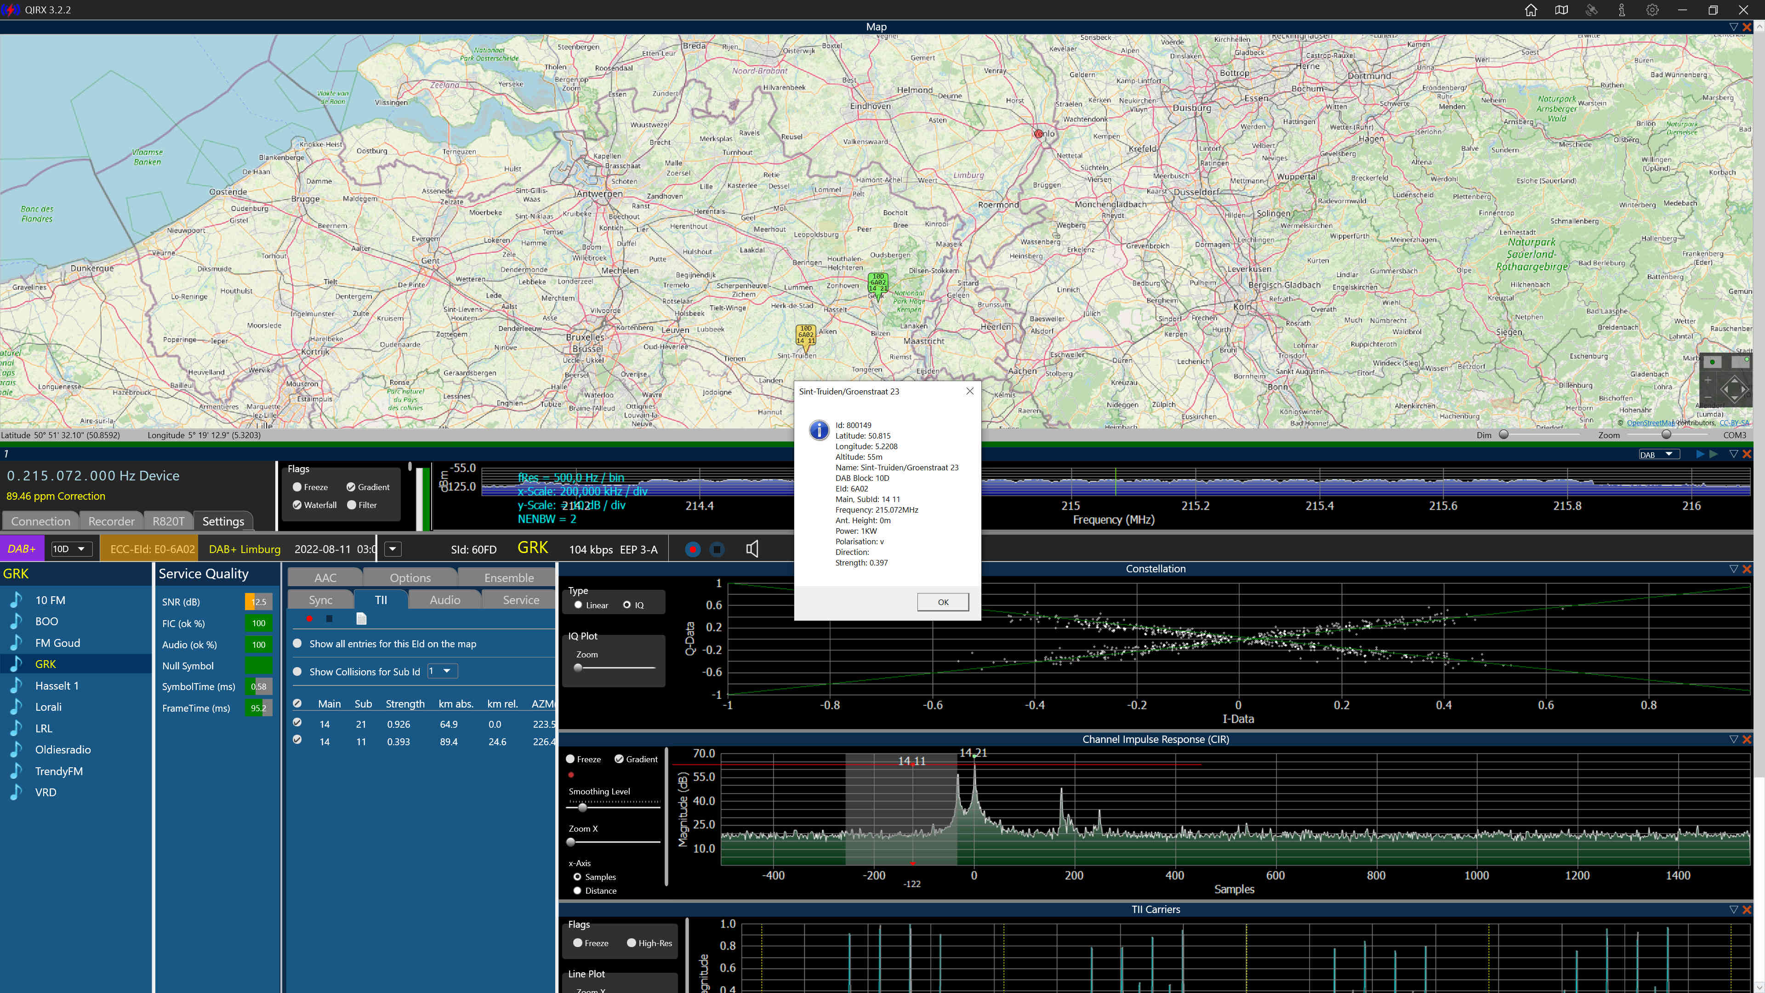Open Sub Id collisions dropdown

tap(442, 672)
